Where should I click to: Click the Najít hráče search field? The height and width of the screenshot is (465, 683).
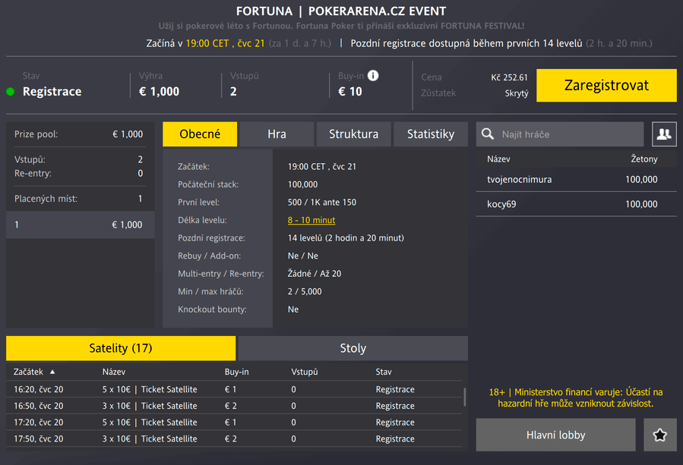[x=560, y=134]
